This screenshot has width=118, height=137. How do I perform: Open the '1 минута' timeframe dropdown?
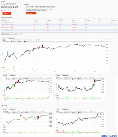(4, 38)
